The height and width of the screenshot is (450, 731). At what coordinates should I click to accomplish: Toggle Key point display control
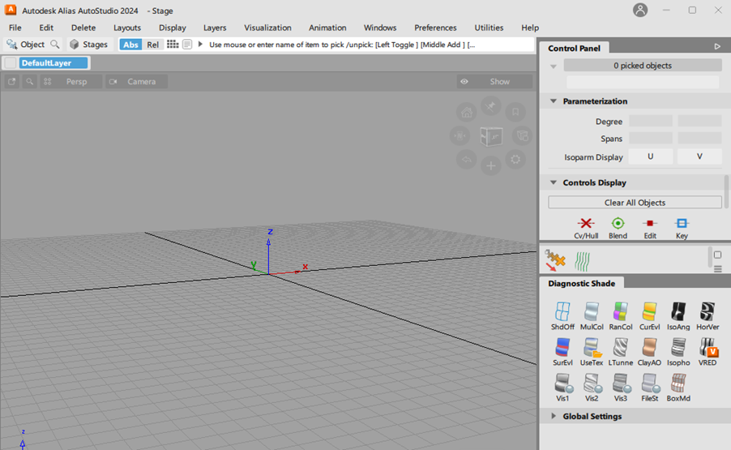click(682, 229)
